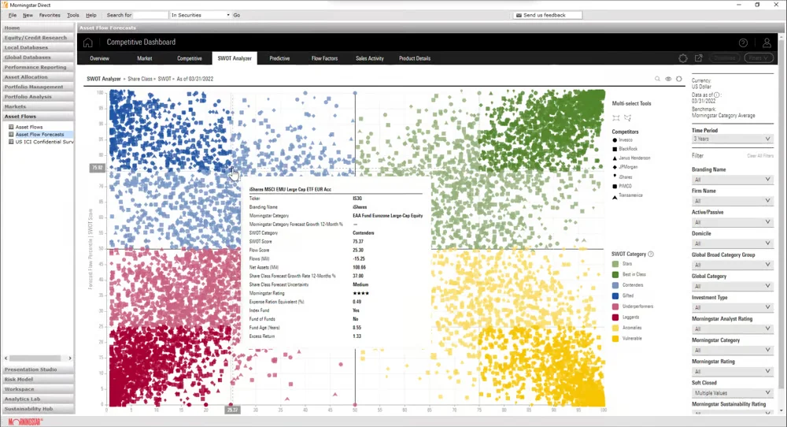
Task: Click the iShares competitor marker
Action: 615,176
